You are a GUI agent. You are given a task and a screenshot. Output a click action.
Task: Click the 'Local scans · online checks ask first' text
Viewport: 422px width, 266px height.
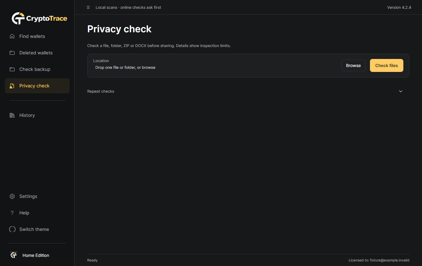pyautogui.click(x=128, y=7)
